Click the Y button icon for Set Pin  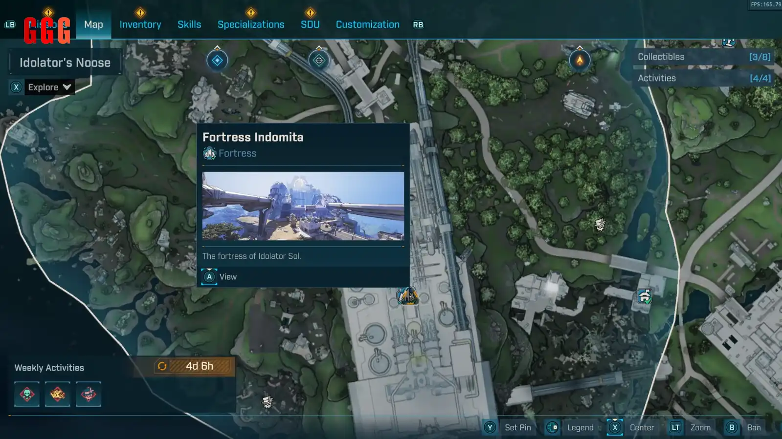[x=490, y=427]
